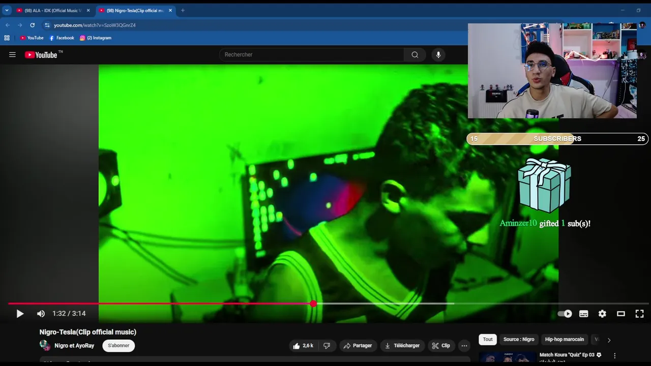Image resolution: width=651 pixels, height=366 pixels.
Task: Seek using the red progress scrubber
Action: [x=313, y=303]
